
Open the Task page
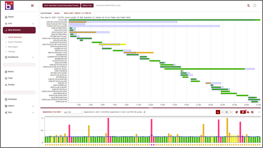(10, 78)
